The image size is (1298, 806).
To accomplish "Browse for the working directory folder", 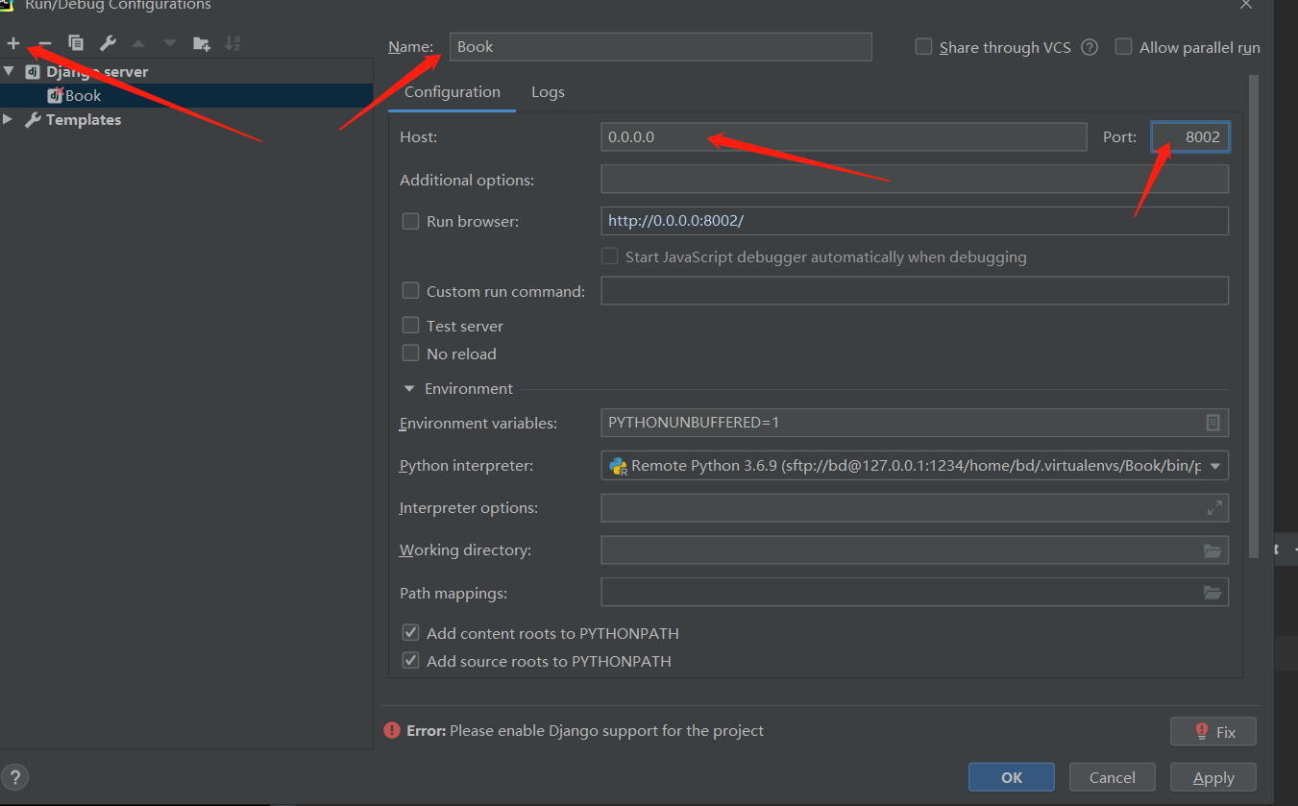I will click(1212, 550).
